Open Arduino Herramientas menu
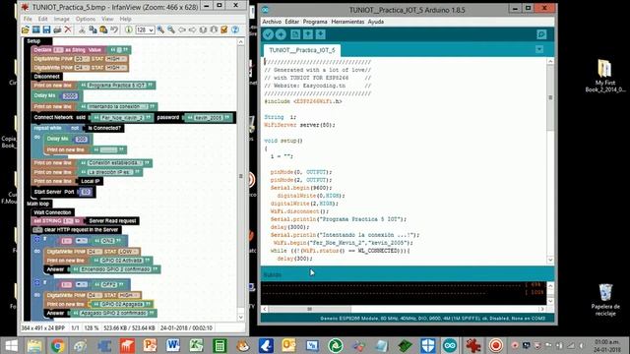This screenshot has width=630, height=354. pos(347,22)
